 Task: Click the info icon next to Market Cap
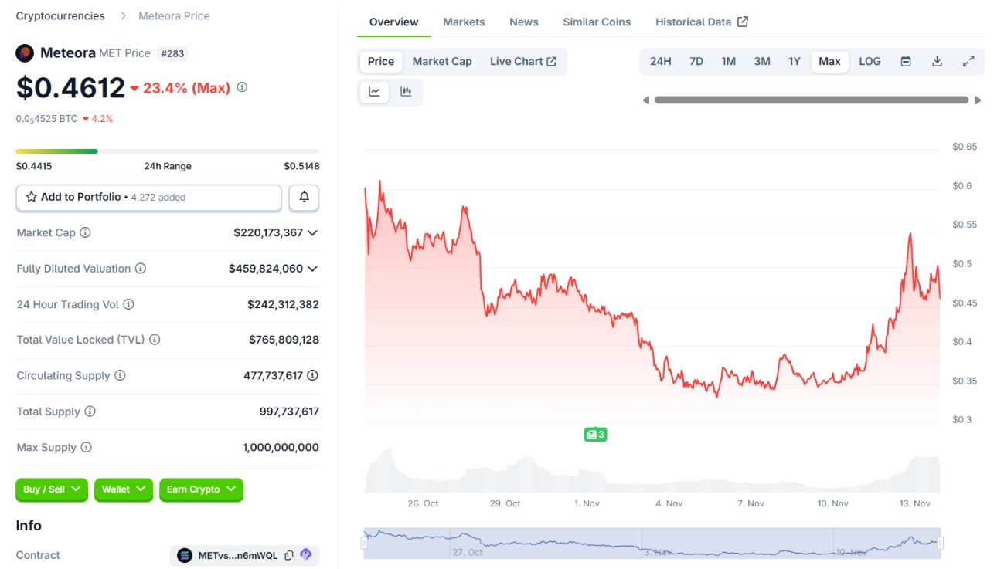[85, 232]
